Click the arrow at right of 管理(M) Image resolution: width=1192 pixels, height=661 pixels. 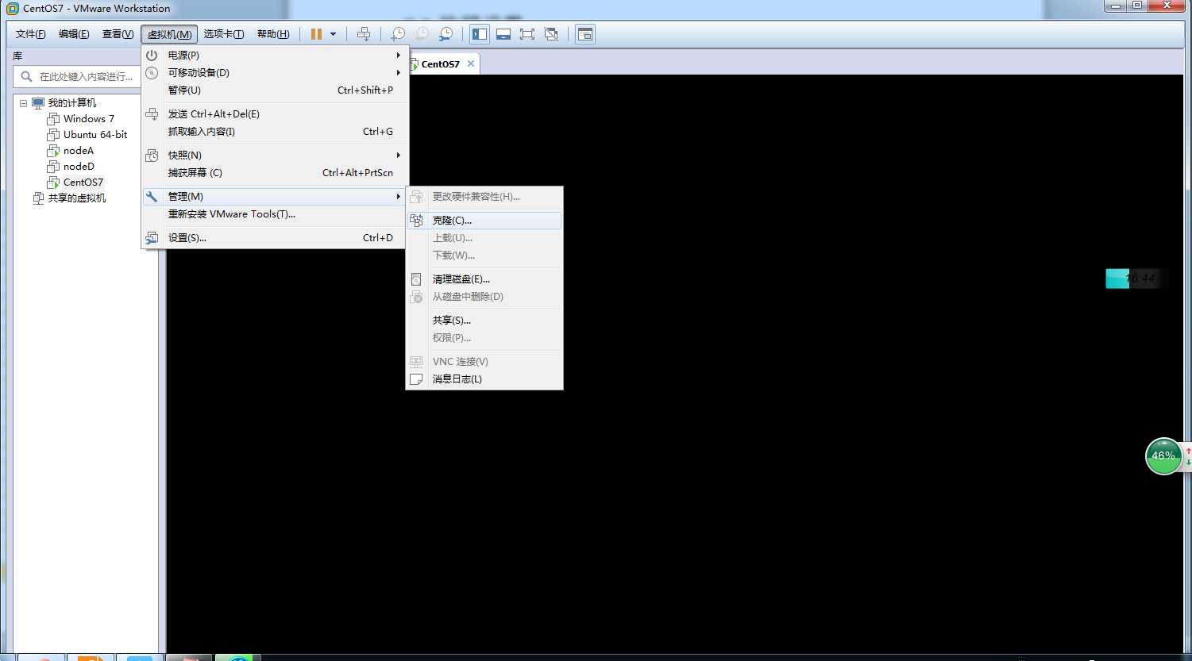[399, 197]
